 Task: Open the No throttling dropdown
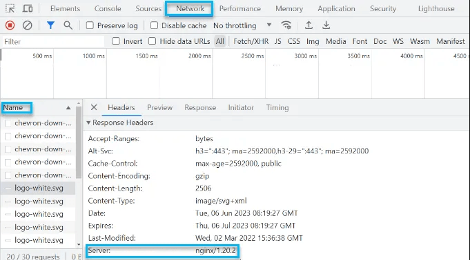(x=242, y=25)
